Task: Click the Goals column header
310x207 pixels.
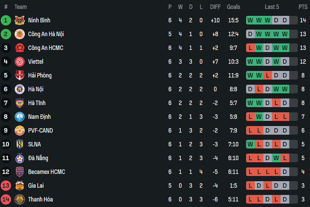Action: (x=233, y=7)
